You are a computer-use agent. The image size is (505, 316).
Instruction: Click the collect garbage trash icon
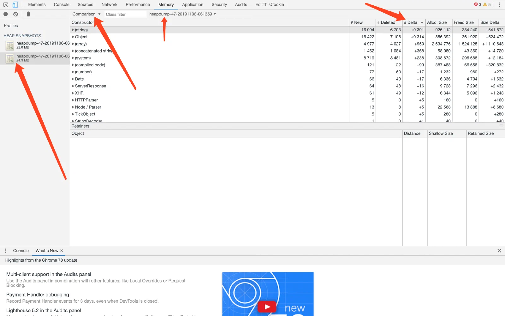pyautogui.click(x=28, y=14)
